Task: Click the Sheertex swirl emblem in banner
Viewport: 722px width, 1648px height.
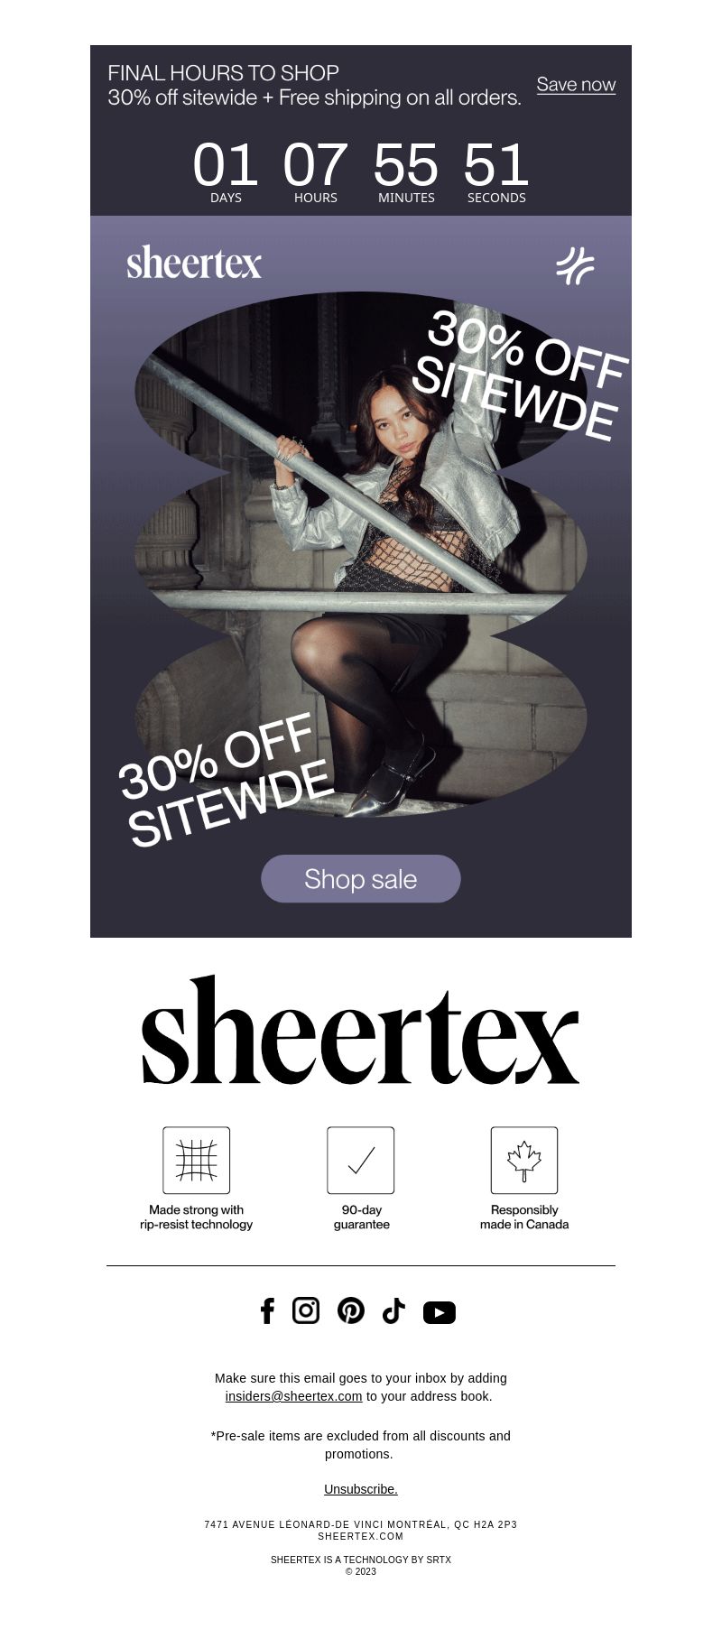Action: point(575,265)
